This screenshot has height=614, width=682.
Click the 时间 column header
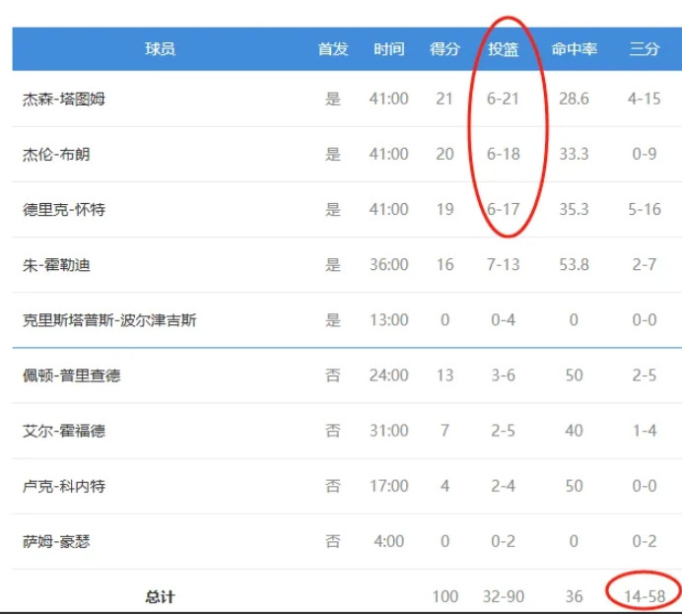pos(389,48)
